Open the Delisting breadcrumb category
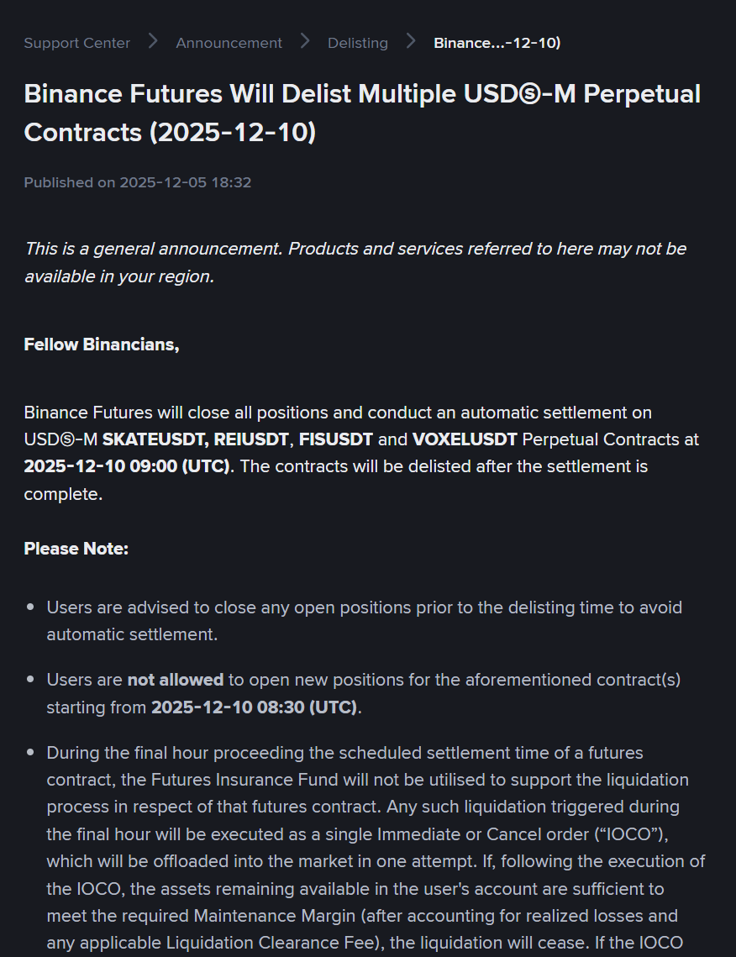Image resolution: width=736 pixels, height=957 pixels. tap(358, 43)
